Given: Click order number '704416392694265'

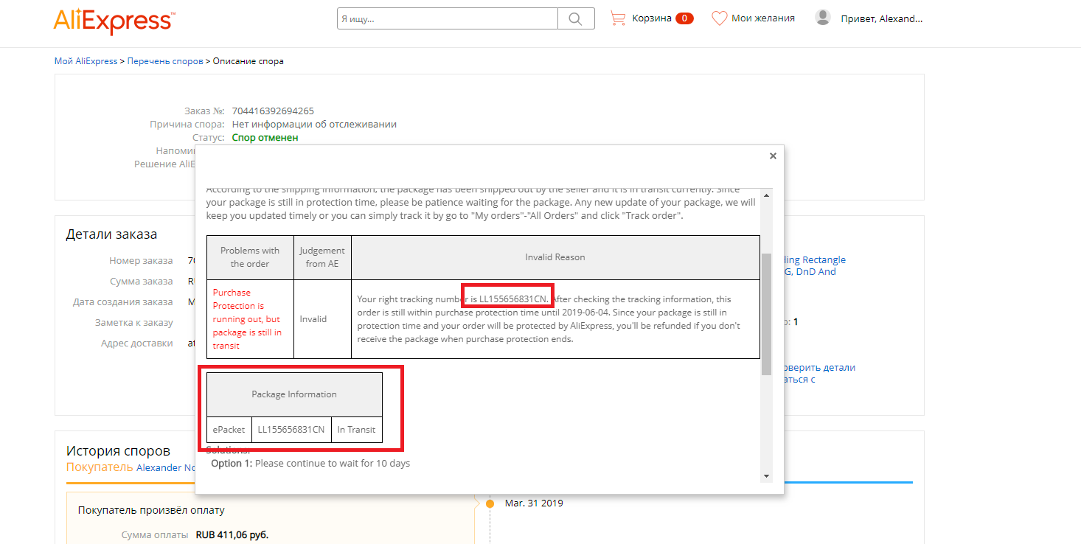Looking at the screenshot, I should tap(273, 111).
